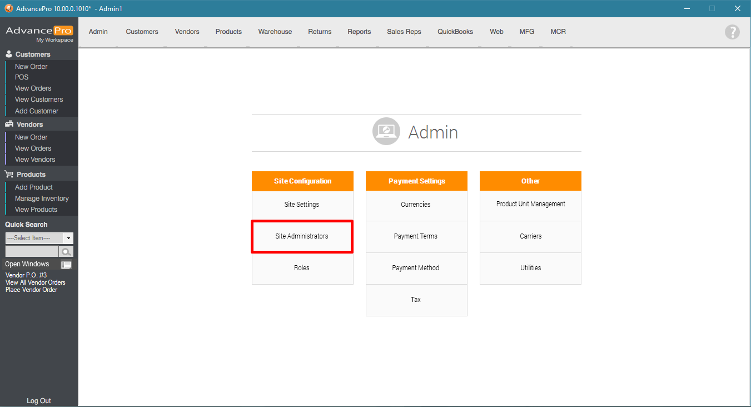Click the Admin laptop icon in heading
Screen dimensions: 751x407
click(x=386, y=132)
